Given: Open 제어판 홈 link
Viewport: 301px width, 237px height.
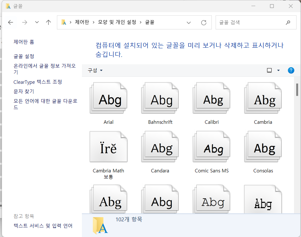Looking at the screenshot, I should point(24,42).
